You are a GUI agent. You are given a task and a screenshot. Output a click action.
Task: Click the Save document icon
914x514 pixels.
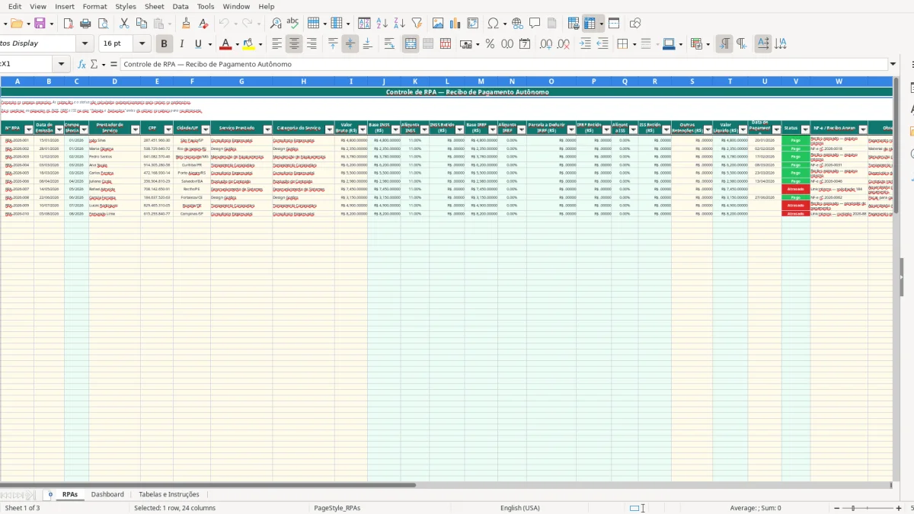40,24
